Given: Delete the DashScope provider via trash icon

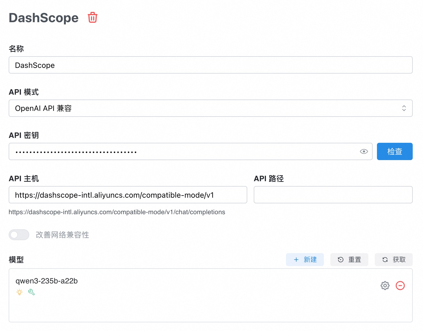Looking at the screenshot, I should pyautogui.click(x=92, y=18).
